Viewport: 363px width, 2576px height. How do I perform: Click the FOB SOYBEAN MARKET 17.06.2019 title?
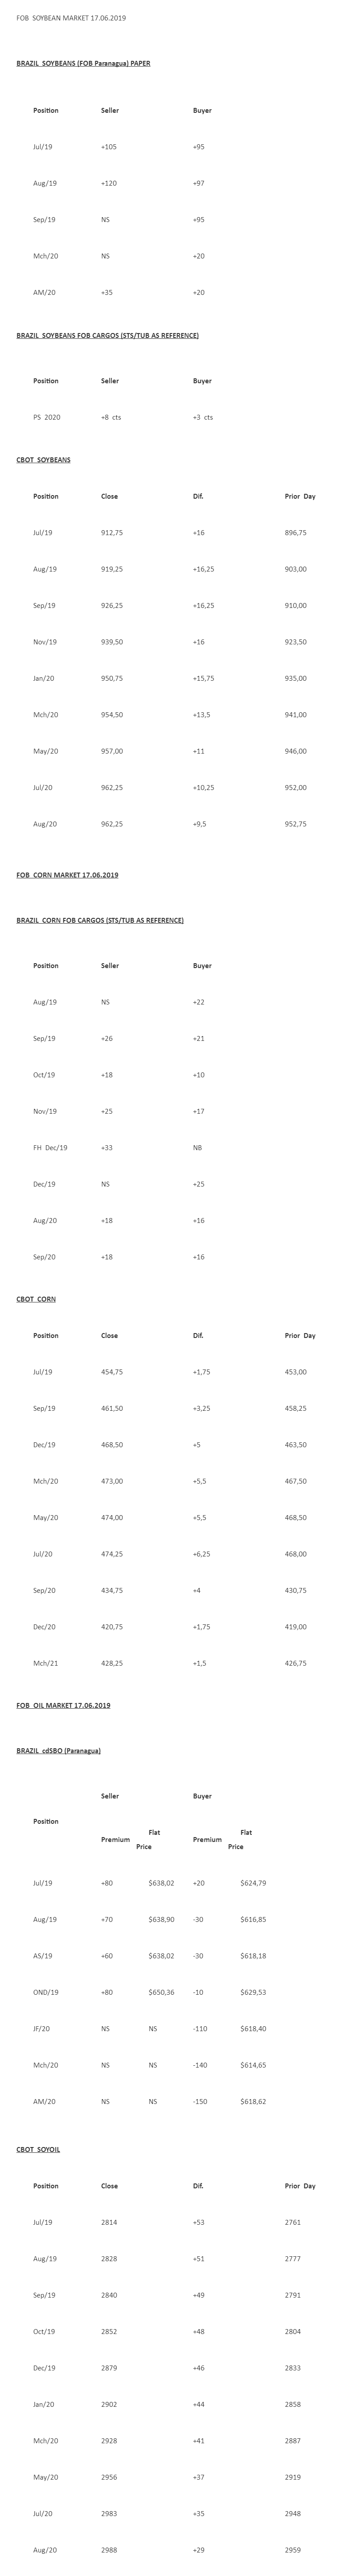click(x=71, y=18)
